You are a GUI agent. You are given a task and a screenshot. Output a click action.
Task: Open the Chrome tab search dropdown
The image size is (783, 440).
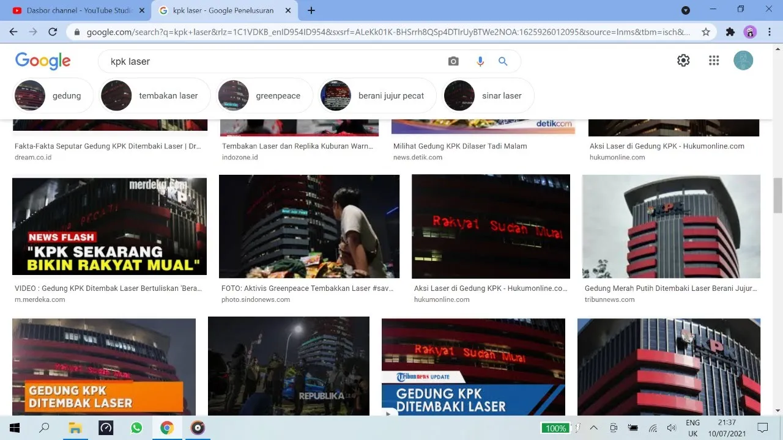[686, 10]
